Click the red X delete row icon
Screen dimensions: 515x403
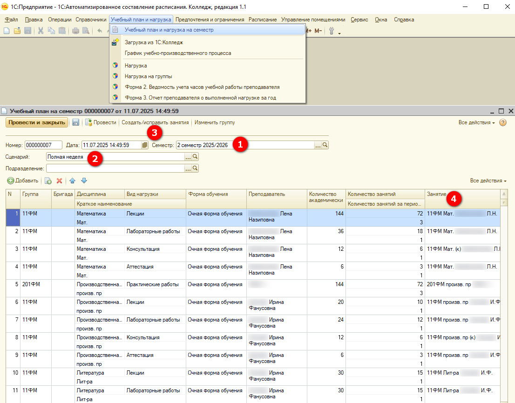point(59,181)
